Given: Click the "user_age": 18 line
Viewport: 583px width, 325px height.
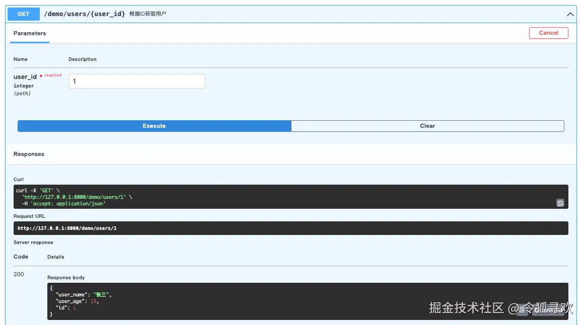Looking at the screenshot, I should pos(77,301).
